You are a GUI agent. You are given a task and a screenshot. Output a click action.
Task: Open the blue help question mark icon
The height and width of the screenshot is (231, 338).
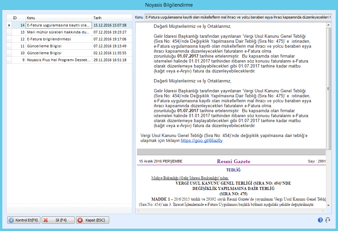[320, 220]
